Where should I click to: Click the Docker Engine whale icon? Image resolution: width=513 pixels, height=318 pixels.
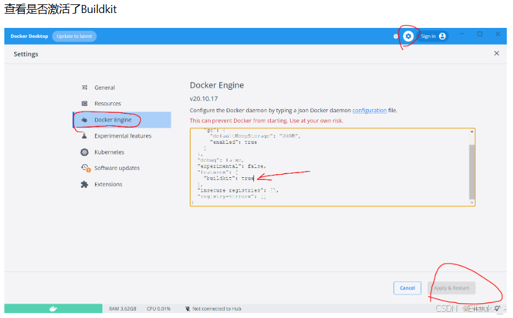pyautogui.click(x=84, y=120)
